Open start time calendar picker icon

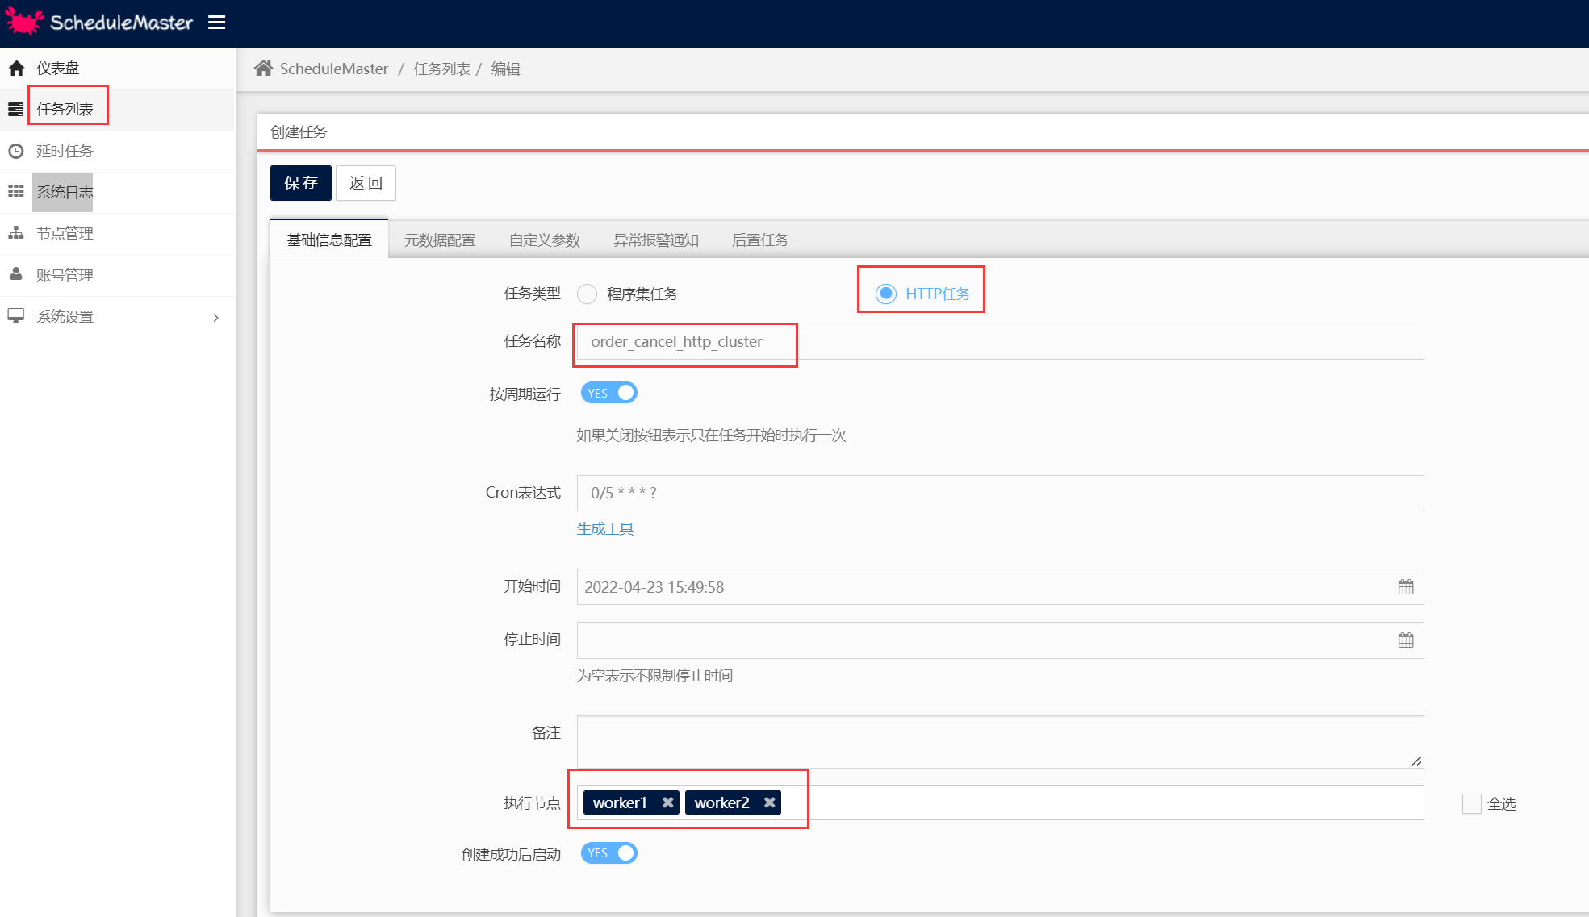click(1405, 587)
